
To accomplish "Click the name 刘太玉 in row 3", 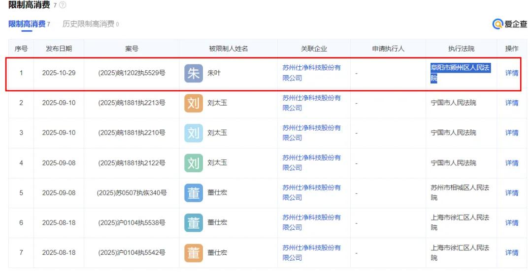I will [x=217, y=133].
